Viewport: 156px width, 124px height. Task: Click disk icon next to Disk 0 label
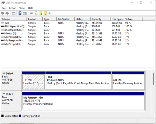pos(4,73)
